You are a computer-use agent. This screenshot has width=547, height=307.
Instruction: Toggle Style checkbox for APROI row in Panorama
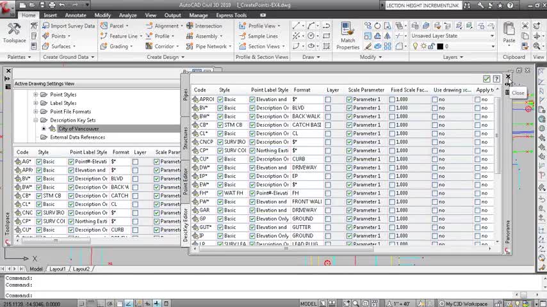point(220,99)
